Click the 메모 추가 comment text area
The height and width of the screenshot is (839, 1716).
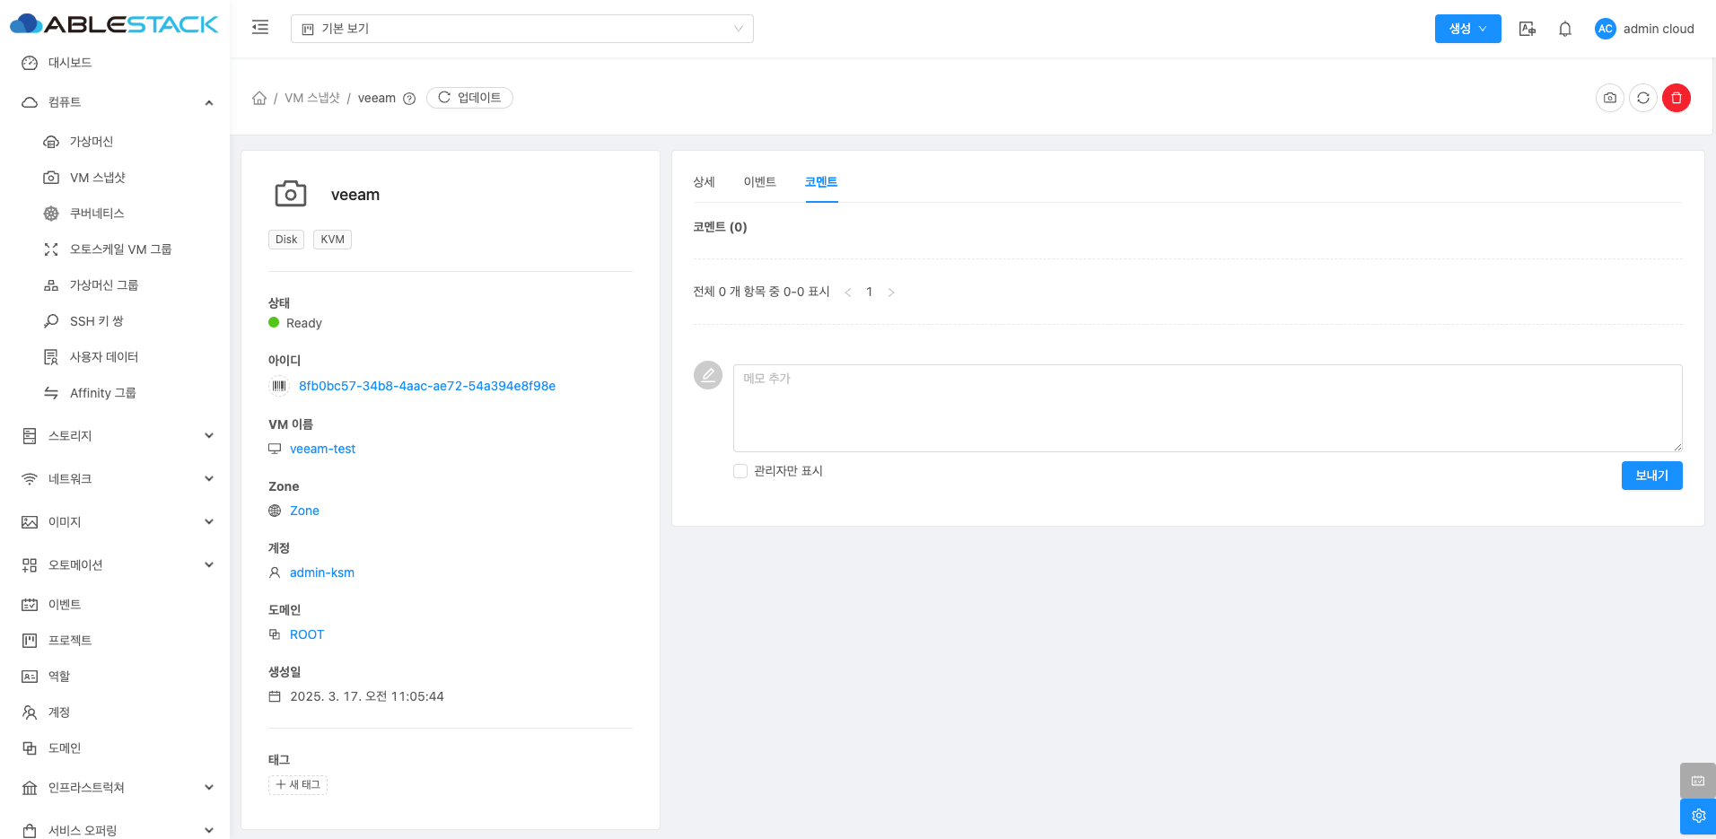[1207, 407]
